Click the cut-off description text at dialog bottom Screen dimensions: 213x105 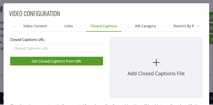pos(106,104)
